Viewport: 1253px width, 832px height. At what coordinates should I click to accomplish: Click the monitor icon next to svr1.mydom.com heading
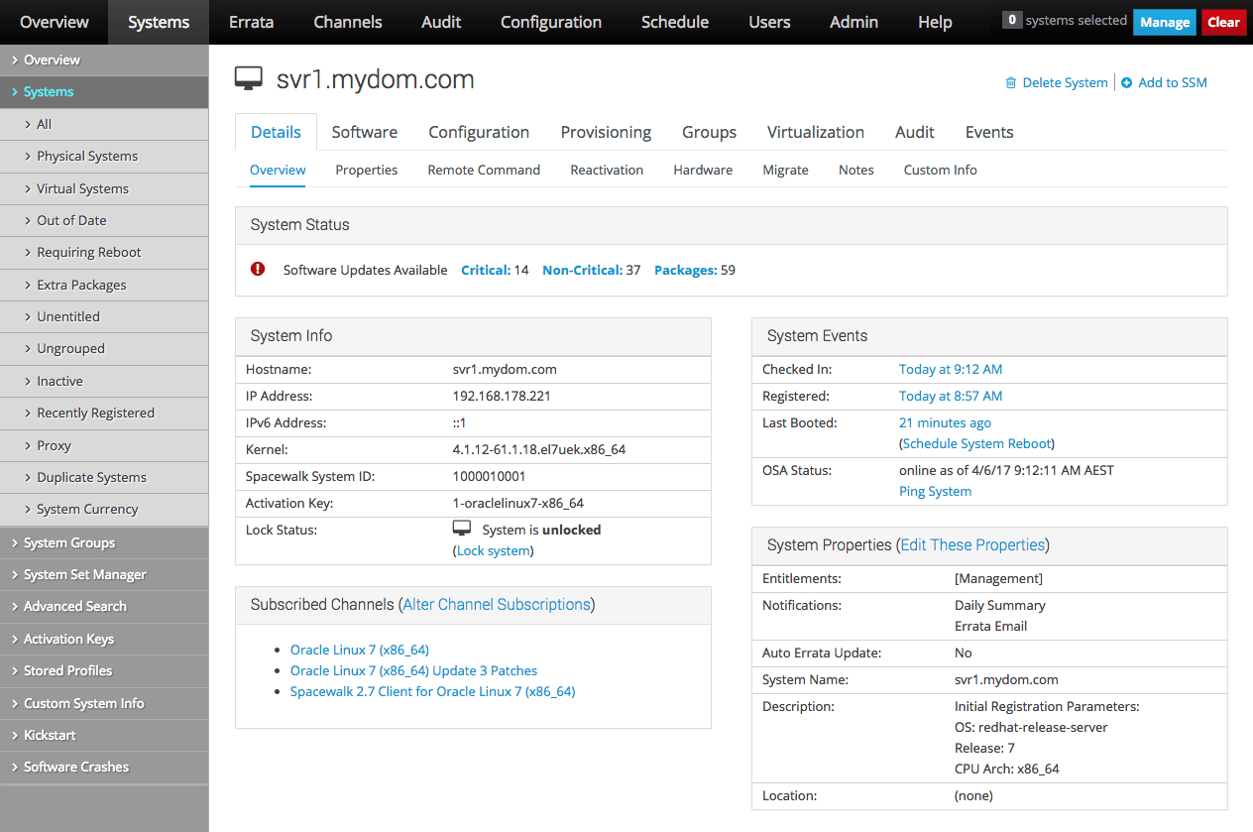click(249, 78)
